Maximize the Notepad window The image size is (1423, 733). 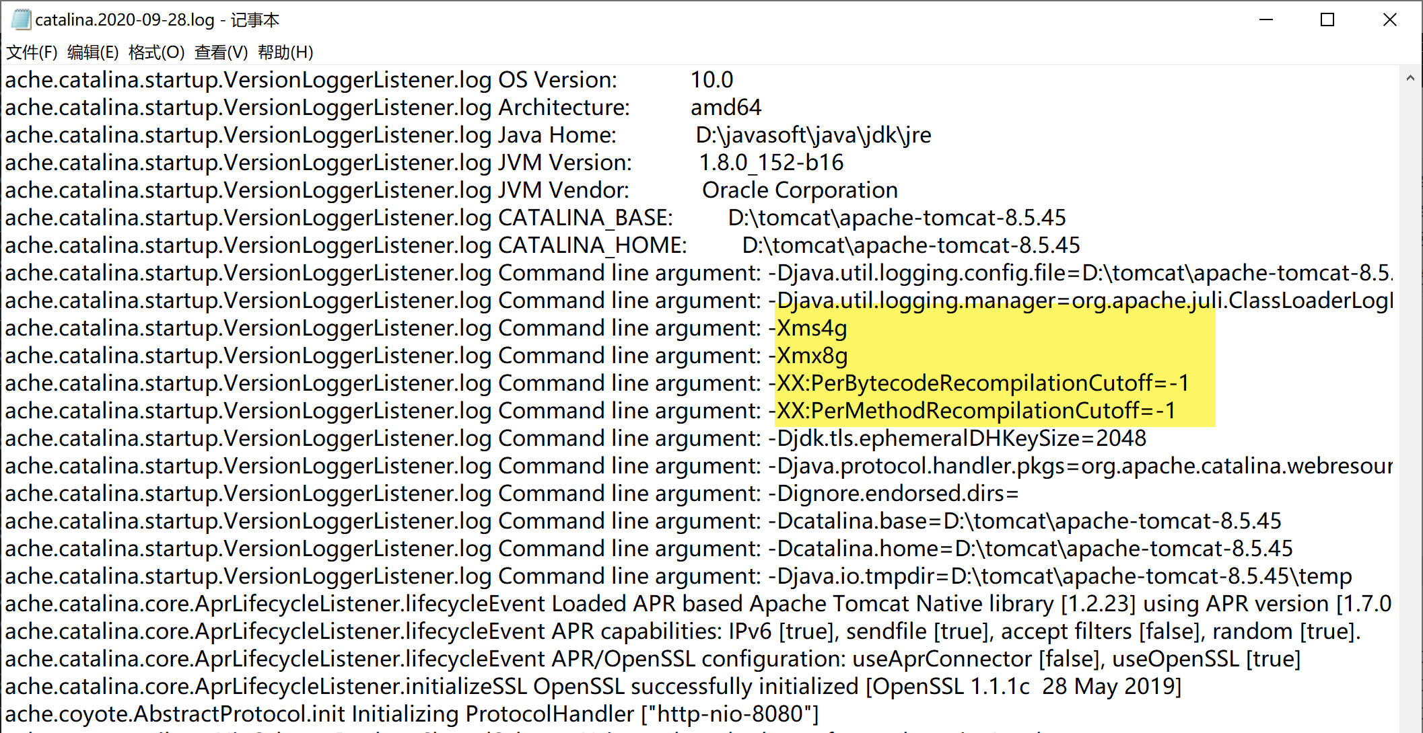click(x=1327, y=20)
